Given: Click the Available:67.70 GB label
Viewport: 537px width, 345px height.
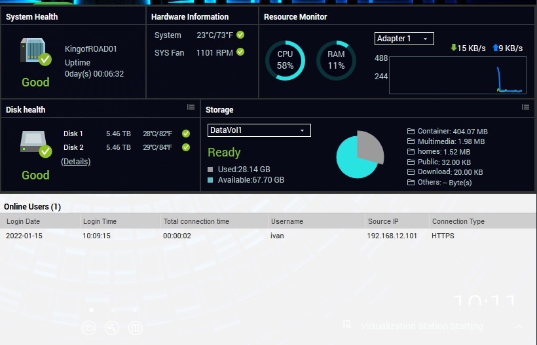Looking at the screenshot, I should coord(251,179).
